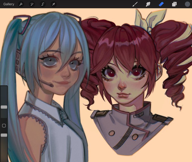Viewport: 192px width, 162px height.
Task: Select the Brush tool
Action: tap(135, 4)
